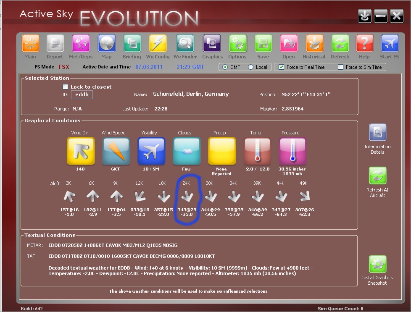
Task: Click the Refresh AI Aircraft icon
Action: click(x=377, y=176)
